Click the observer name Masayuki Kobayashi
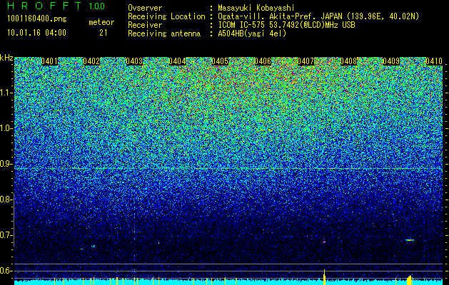The image size is (449, 285). tap(256, 8)
